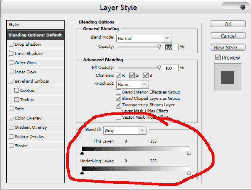Toggle the B channel checkbox
Screen dimensions: 251x190
pos(146,75)
